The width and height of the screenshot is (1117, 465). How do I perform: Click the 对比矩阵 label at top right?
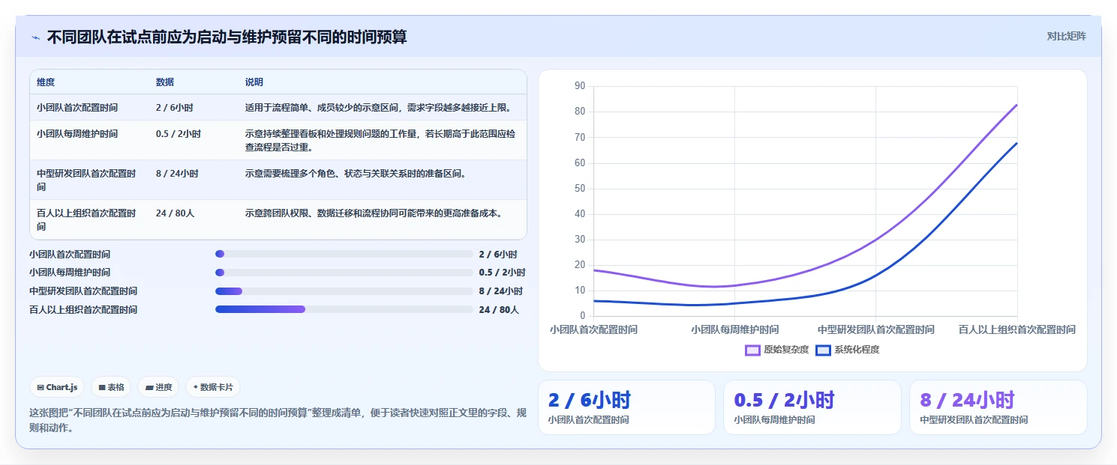pyautogui.click(x=1066, y=36)
